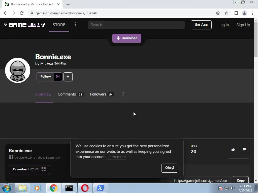This screenshot has height=193, width=258.
Task: Switch to the Comments tab
Action: point(71,94)
